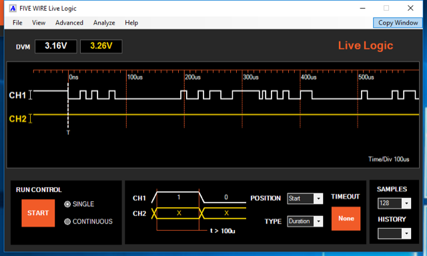Open the Analyze menu
The height and width of the screenshot is (256, 427).
point(104,23)
